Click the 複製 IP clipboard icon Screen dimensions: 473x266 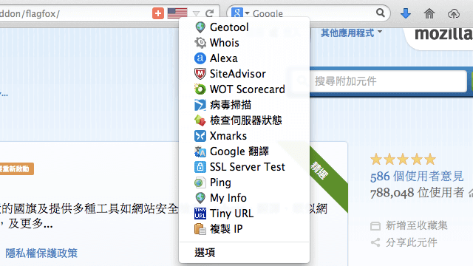click(x=200, y=229)
